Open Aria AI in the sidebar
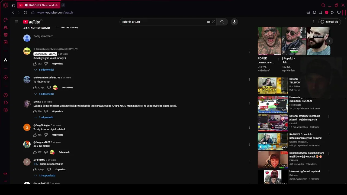The width and height of the screenshot is (347, 195). (5, 60)
